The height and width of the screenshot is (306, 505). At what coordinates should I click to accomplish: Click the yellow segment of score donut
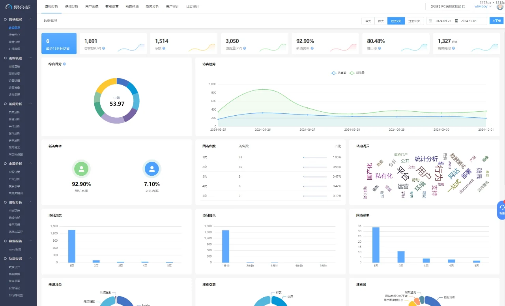[106, 85]
